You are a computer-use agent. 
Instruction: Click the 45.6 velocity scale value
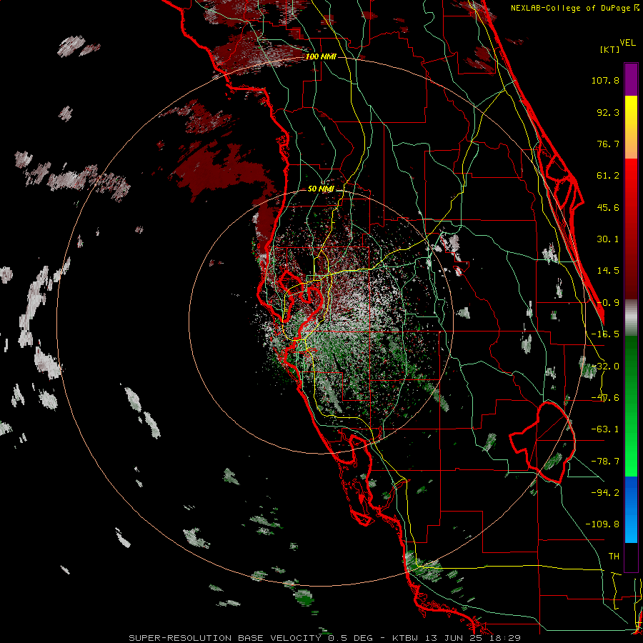(608, 207)
